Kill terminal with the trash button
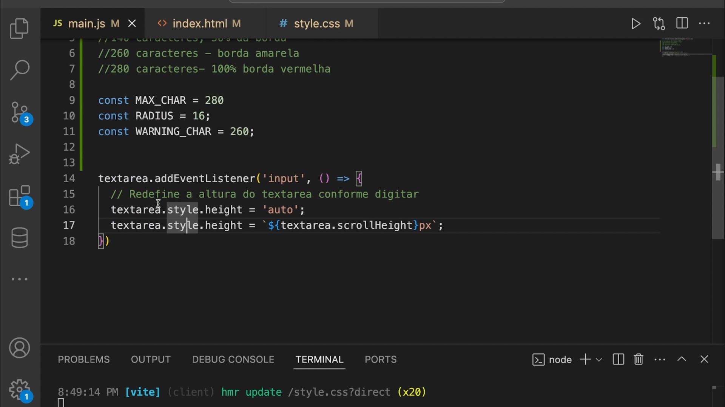Screen dimensions: 725x407 (639, 359)
